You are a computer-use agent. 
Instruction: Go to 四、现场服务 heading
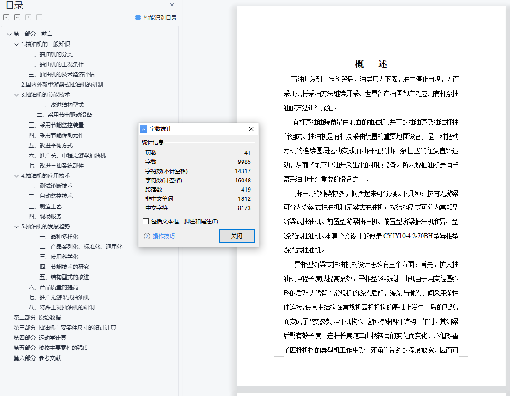pos(45,216)
